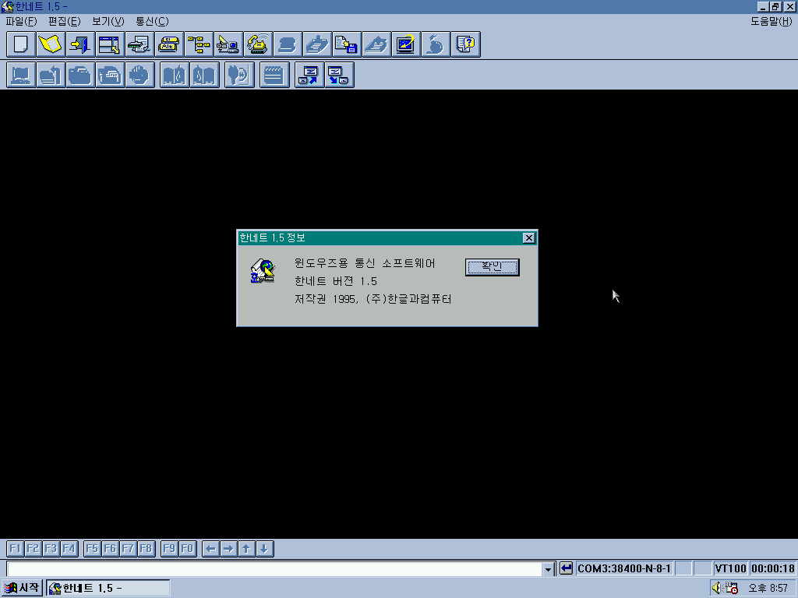Click the F6 function key button

[110, 549]
